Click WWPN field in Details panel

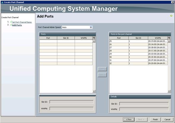tap(144, 109)
